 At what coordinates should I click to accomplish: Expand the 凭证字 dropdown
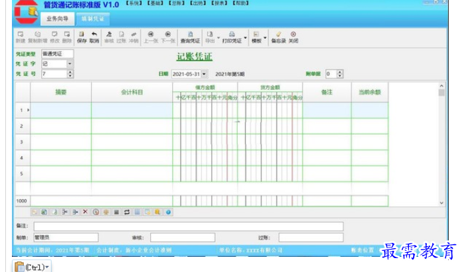(x=70, y=64)
